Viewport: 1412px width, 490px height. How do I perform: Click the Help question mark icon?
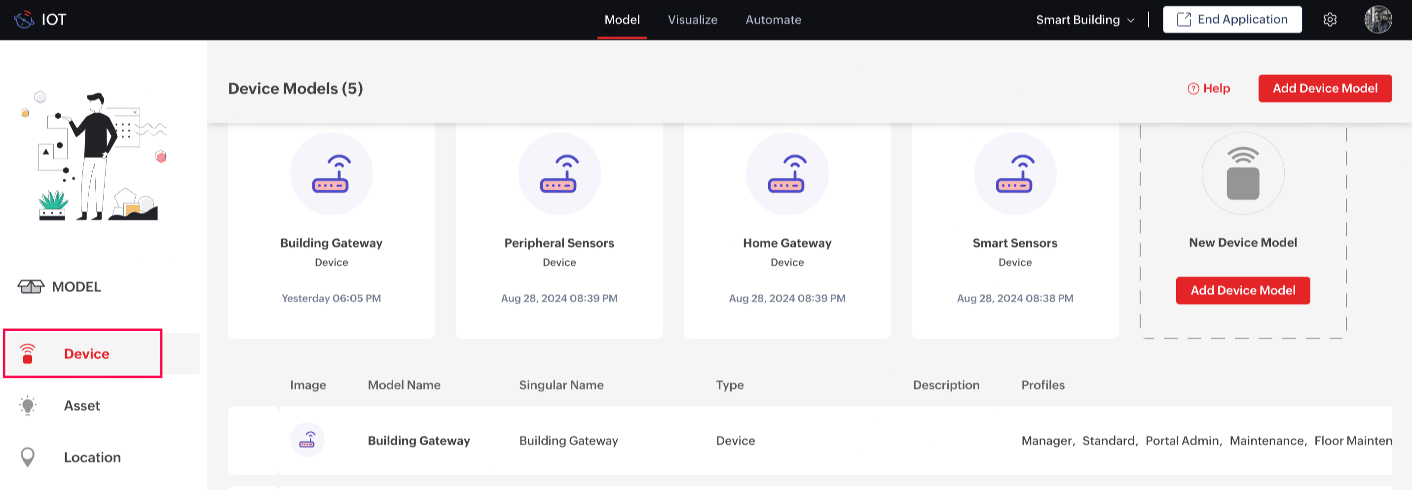point(1193,89)
